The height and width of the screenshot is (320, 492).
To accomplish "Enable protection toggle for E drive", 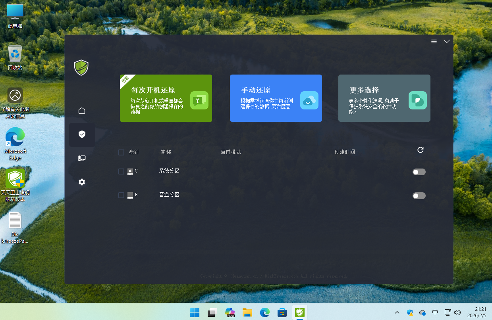I will click(419, 195).
